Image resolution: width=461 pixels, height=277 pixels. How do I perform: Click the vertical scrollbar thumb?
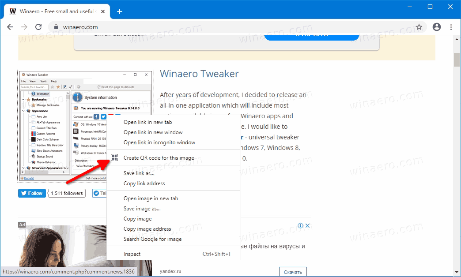point(457,60)
